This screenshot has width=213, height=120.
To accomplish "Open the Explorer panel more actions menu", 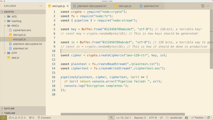I will (41, 6).
